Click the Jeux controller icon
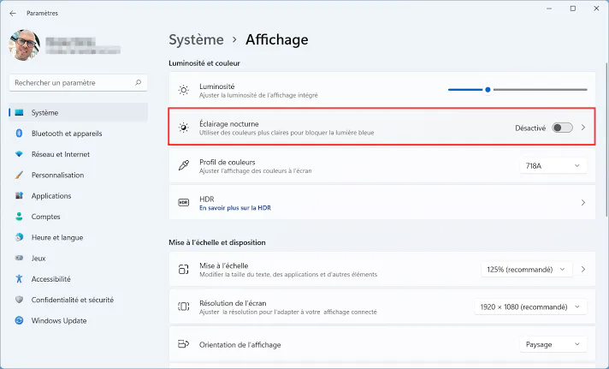Viewport: 609px width, 369px height. pos(19,258)
